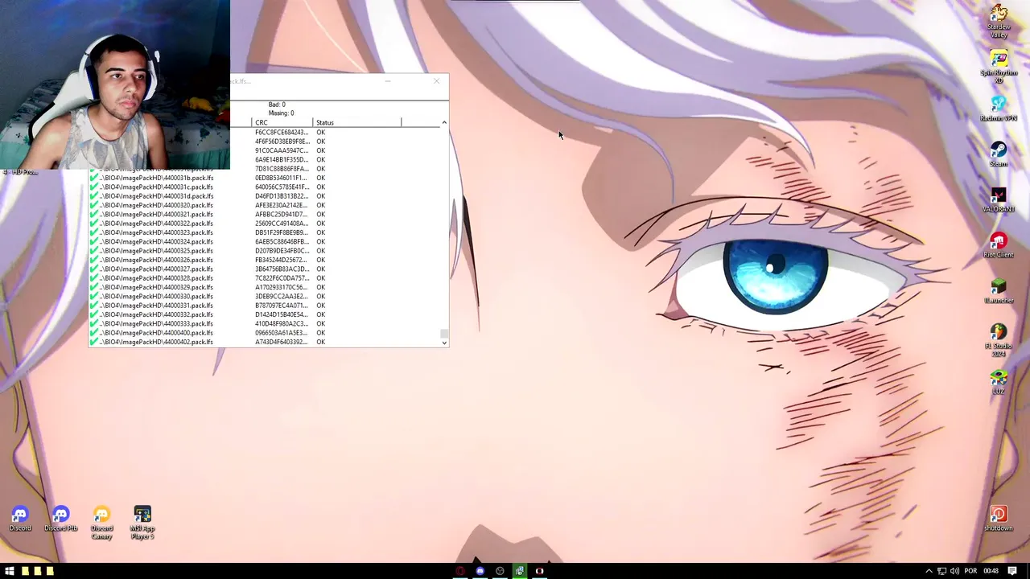1030x579 pixels.
Task: Sort the list by CRC column
Action: coord(282,122)
